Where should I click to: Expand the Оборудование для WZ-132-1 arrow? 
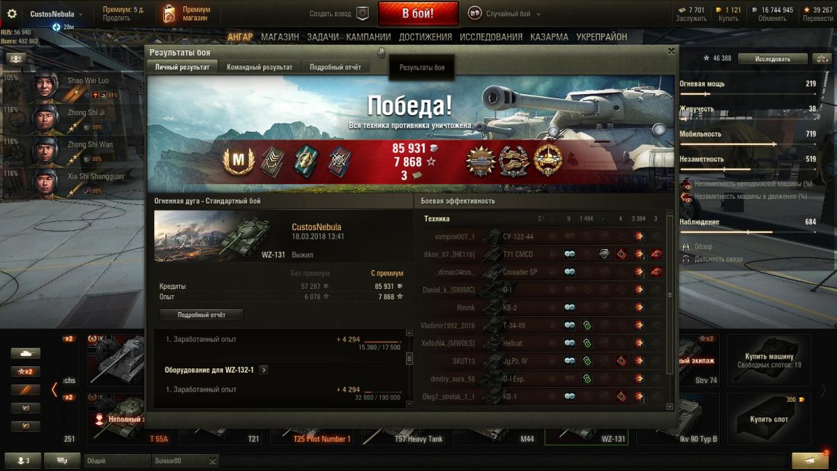pos(263,370)
